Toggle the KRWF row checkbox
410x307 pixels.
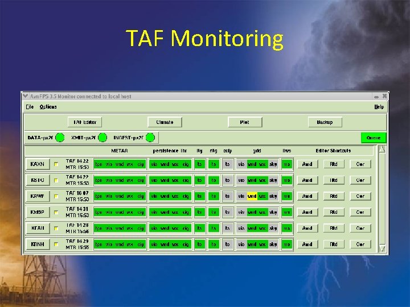tap(56, 196)
